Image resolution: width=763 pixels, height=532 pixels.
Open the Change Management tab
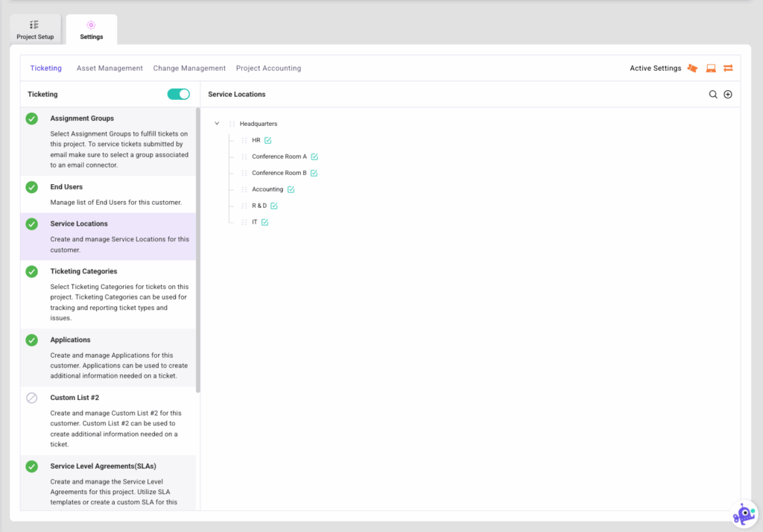coord(189,69)
